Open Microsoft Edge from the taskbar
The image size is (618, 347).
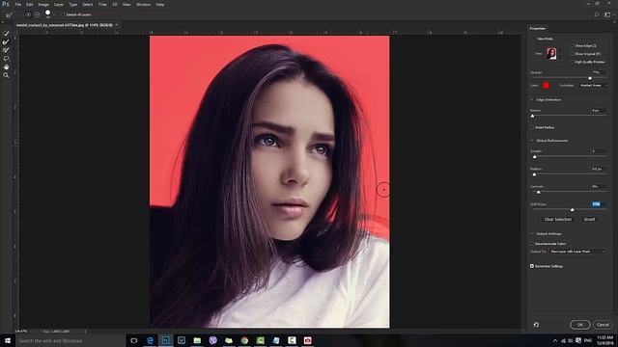coord(150,340)
